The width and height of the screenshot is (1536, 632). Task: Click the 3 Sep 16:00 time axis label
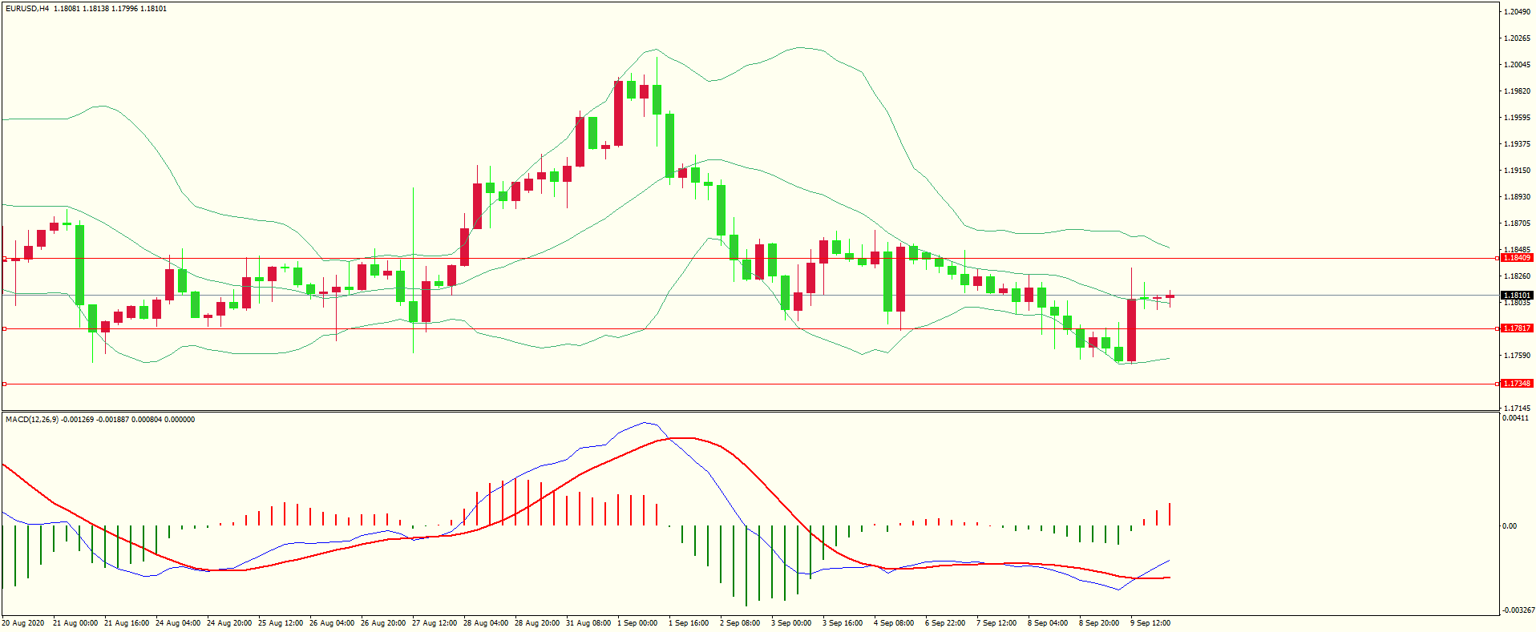pos(843,623)
